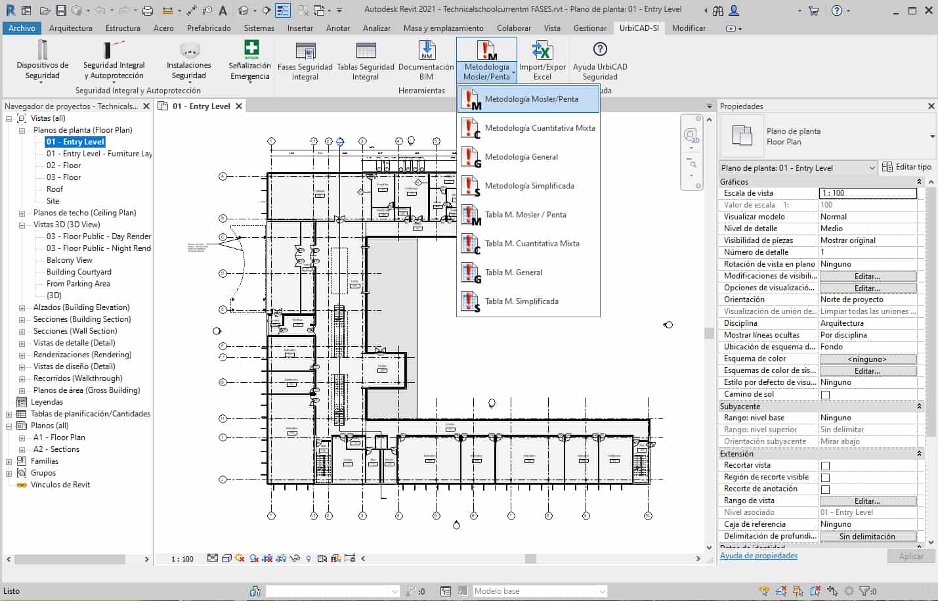This screenshot has width=938, height=601.
Task: Open Instalaciones Seguridad tool
Action: [x=189, y=60]
